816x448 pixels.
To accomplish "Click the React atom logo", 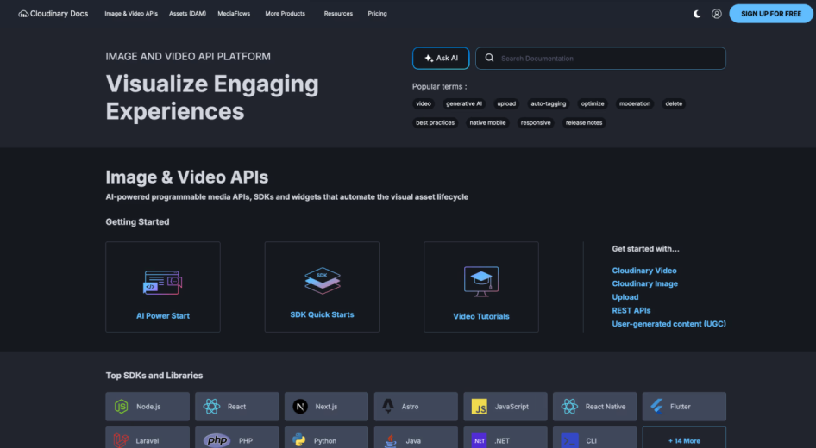I will click(211, 407).
